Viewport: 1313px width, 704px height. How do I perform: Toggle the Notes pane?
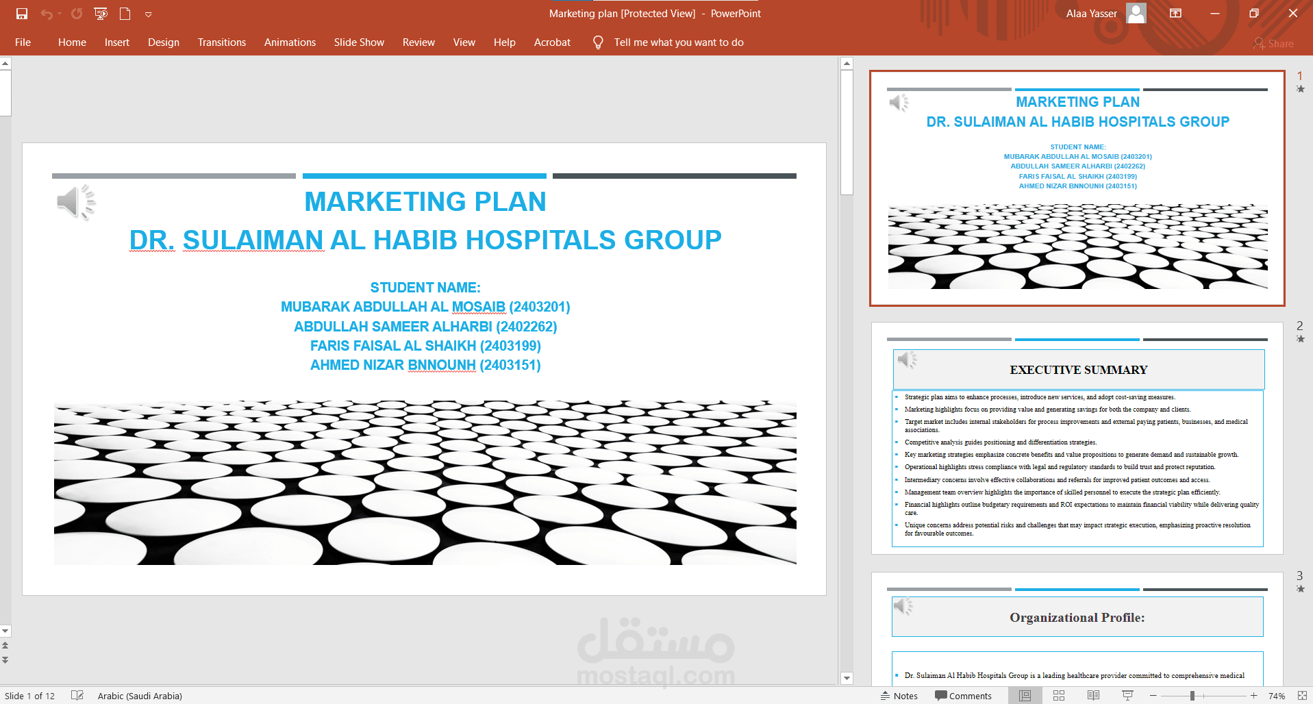899,696
